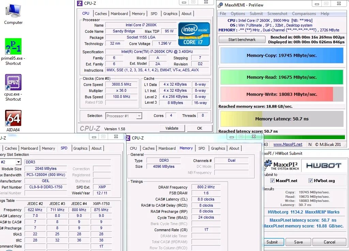Open the memory slot selection dropdown in SPD tab
This screenshot has width=349, height=251.
10,162
